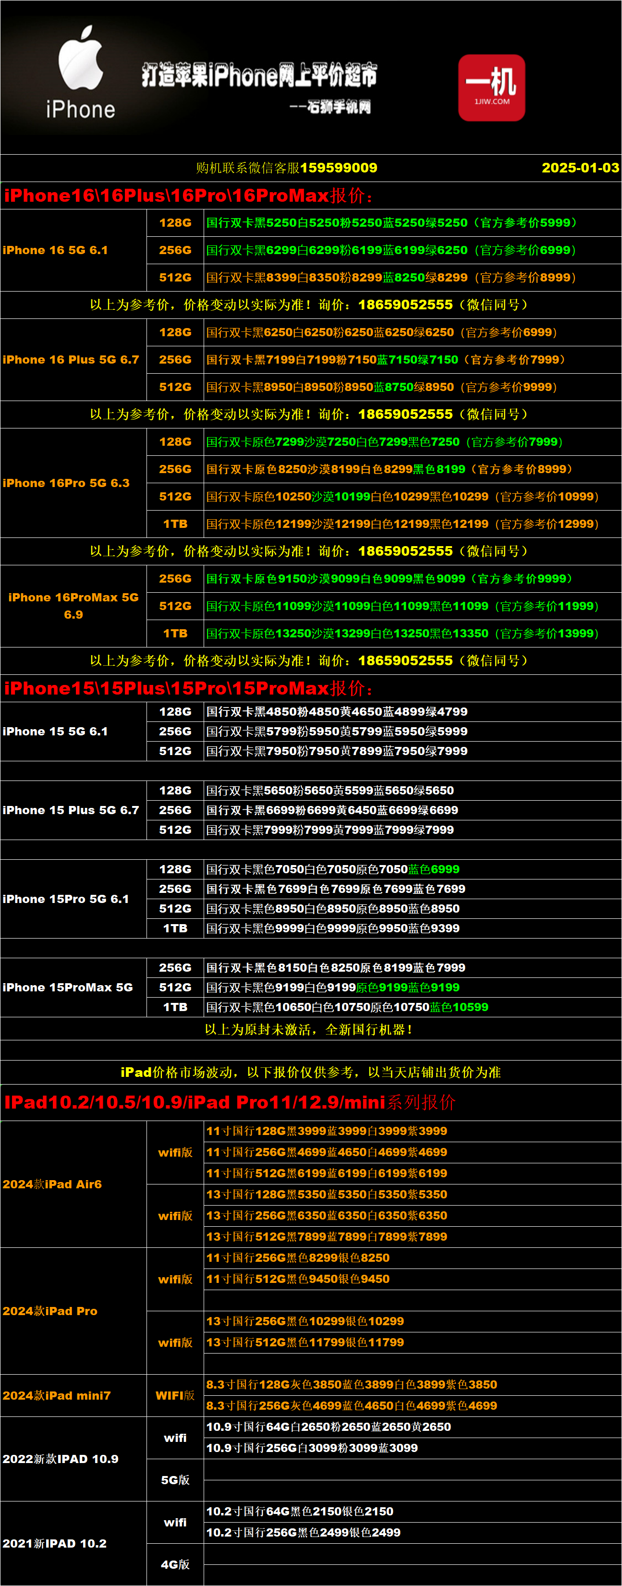Select 16 Plus price row starting 黑6250

pos(412,332)
